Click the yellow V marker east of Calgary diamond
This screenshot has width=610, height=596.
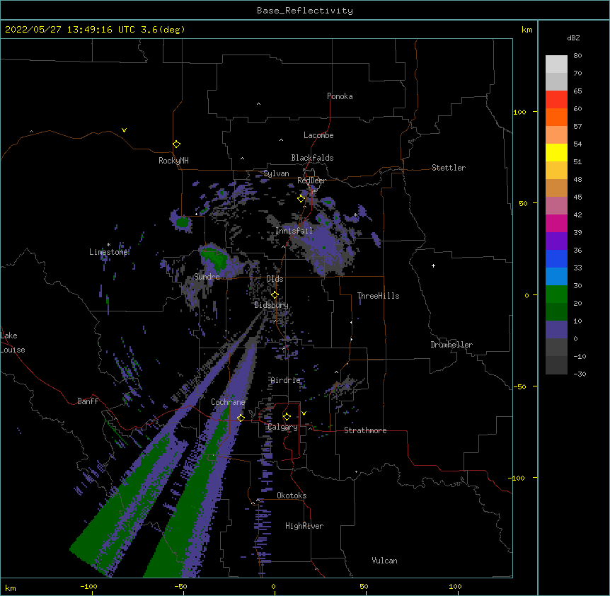304,413
